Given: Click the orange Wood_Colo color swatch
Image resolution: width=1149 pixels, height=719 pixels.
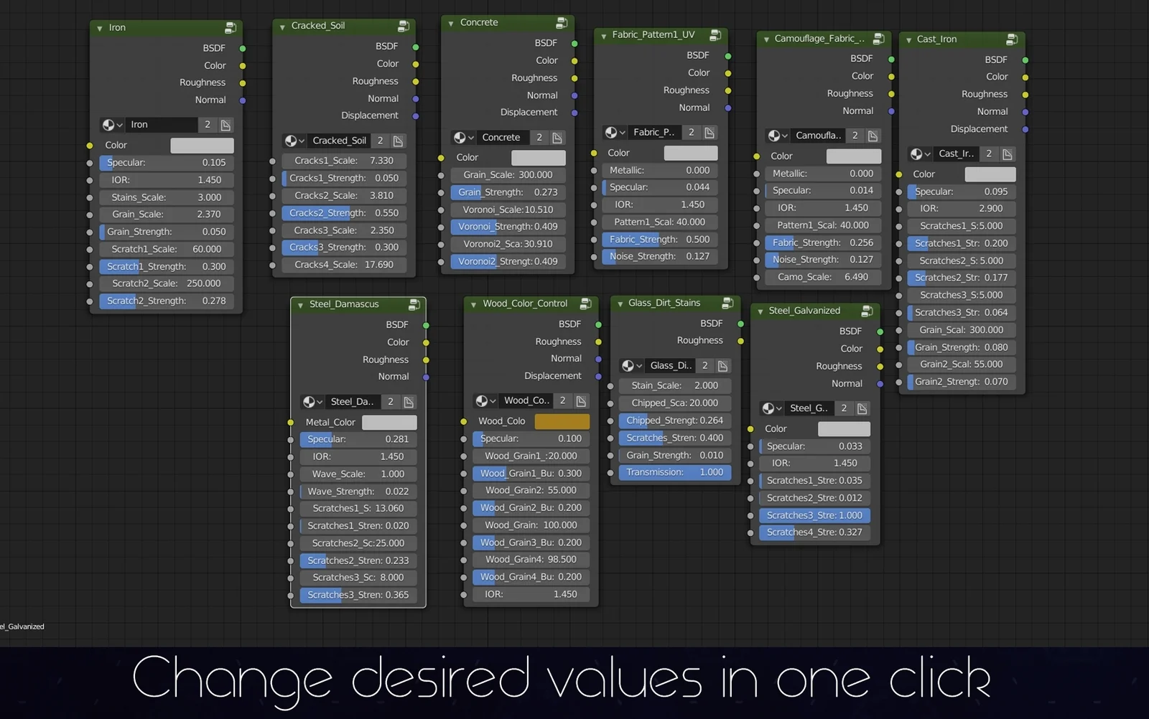Looking at the screenshot, I should [x=562, y=421].
